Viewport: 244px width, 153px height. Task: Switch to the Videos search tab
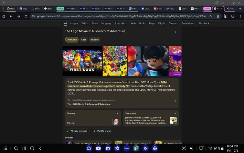[85, 23]
